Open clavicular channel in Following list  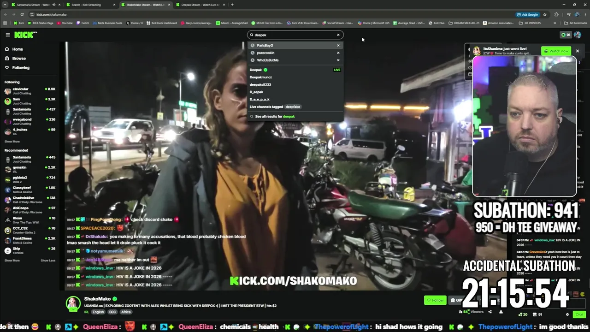click(x=30, y=90)
